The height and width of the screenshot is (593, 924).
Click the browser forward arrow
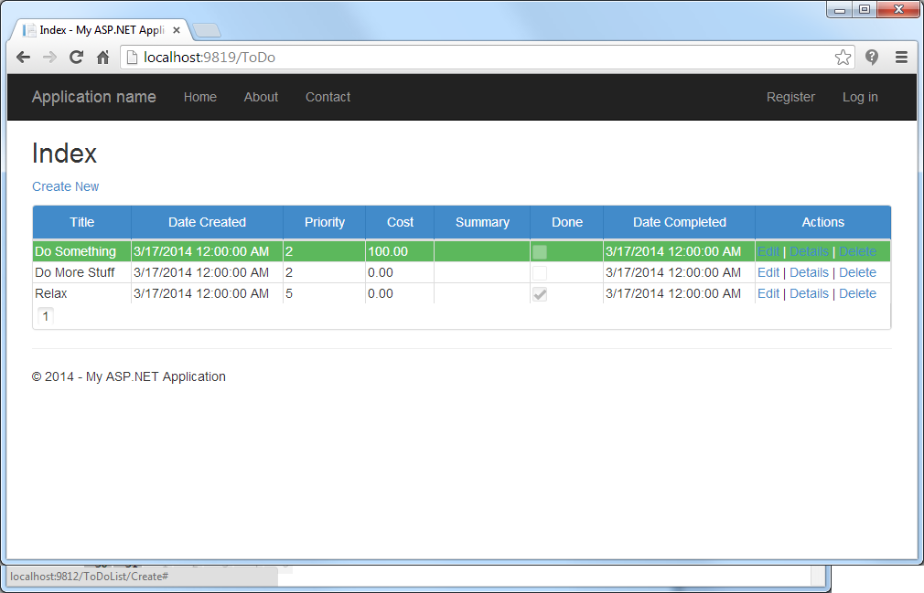point(49,57)
